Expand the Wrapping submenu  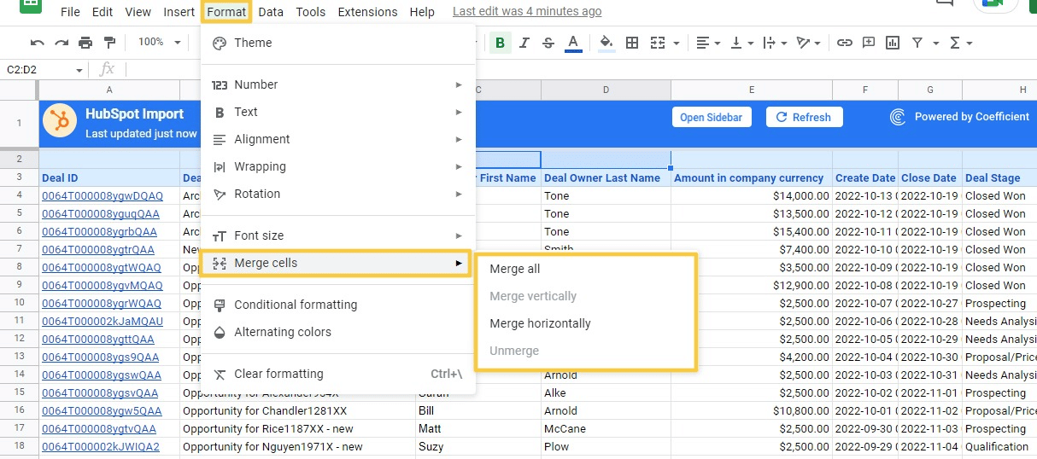coord(337,166)
